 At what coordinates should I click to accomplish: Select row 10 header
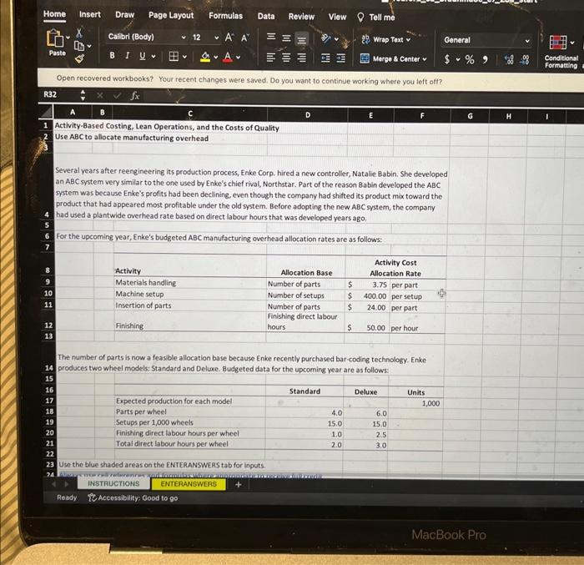(48, 293)
